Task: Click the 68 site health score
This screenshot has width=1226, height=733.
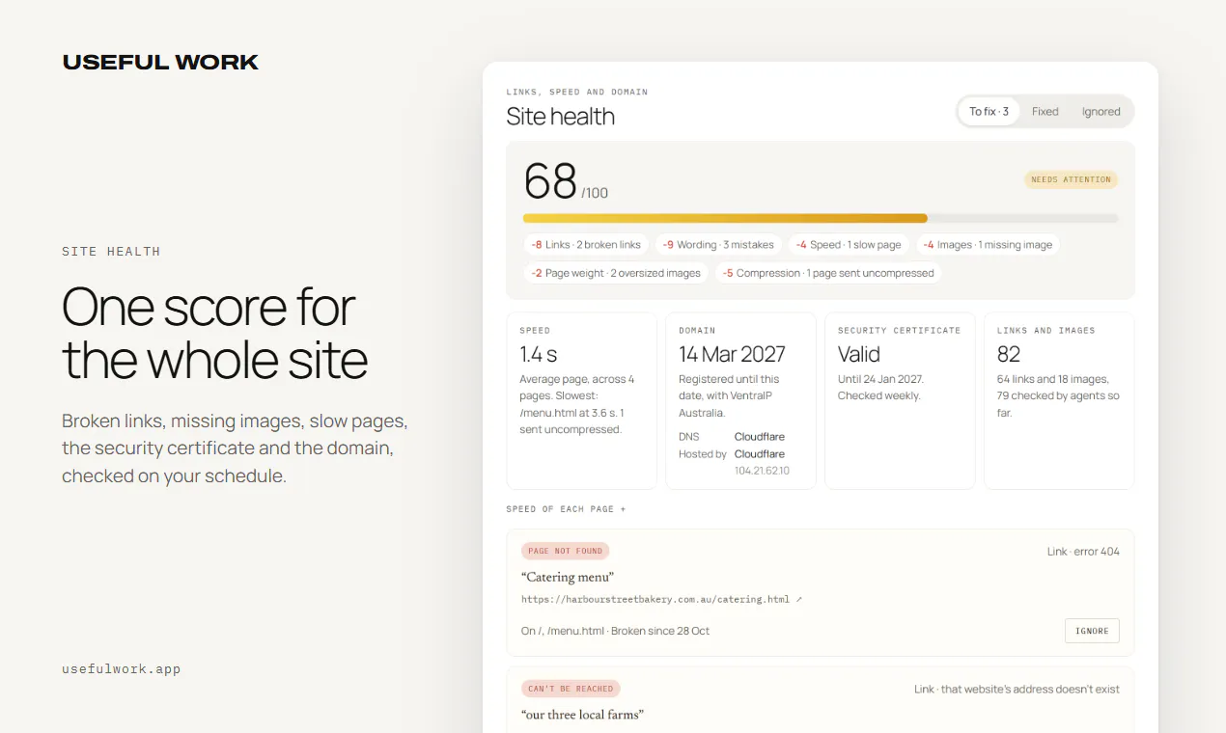Action: [x=550, y=180]
